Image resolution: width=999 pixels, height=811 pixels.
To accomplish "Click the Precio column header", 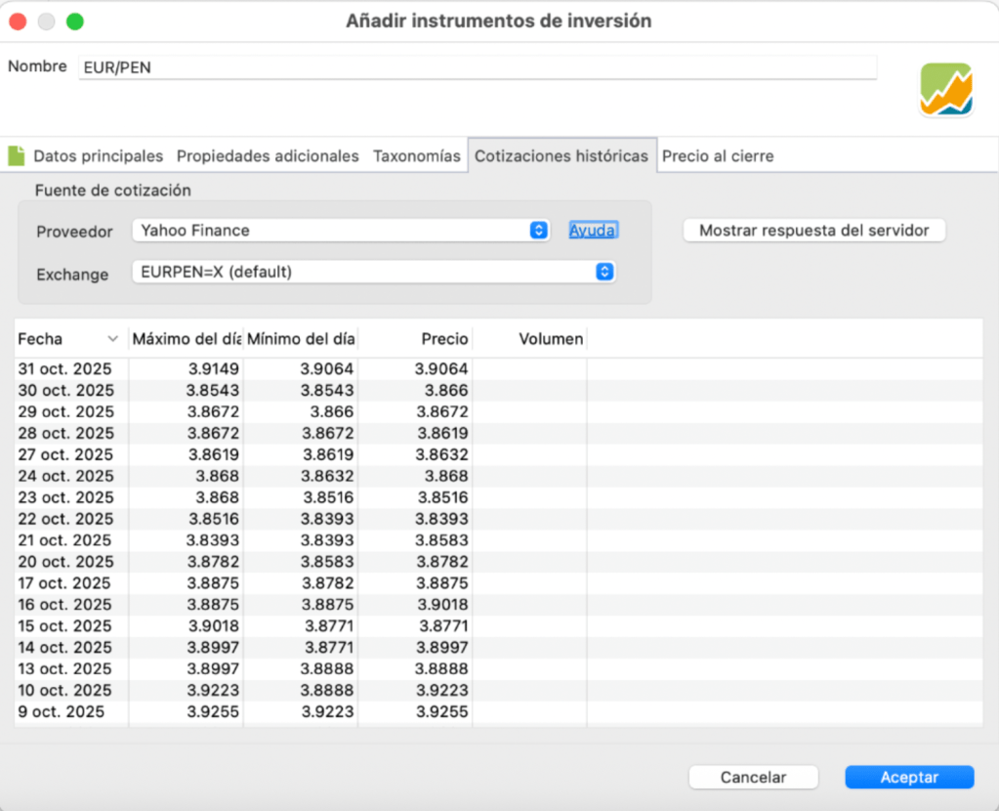I will [x=415, y=339].
